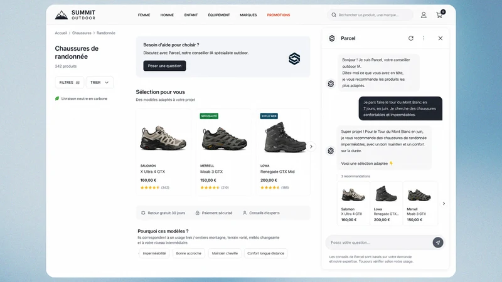Click the Randonnée breadcrumb
This screenshot has height=282, width=502.
[x=106, y=33]
